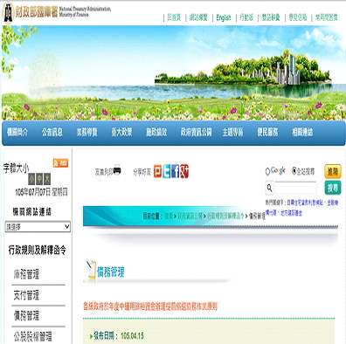Open 地方建設基金 hot keyword link
The height and width of the screenshot is (344, 346).
[291, 213]
